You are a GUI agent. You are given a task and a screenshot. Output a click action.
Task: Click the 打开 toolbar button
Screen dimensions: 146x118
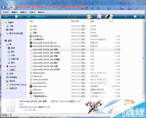pyautogui.click(x=19, y=16)
